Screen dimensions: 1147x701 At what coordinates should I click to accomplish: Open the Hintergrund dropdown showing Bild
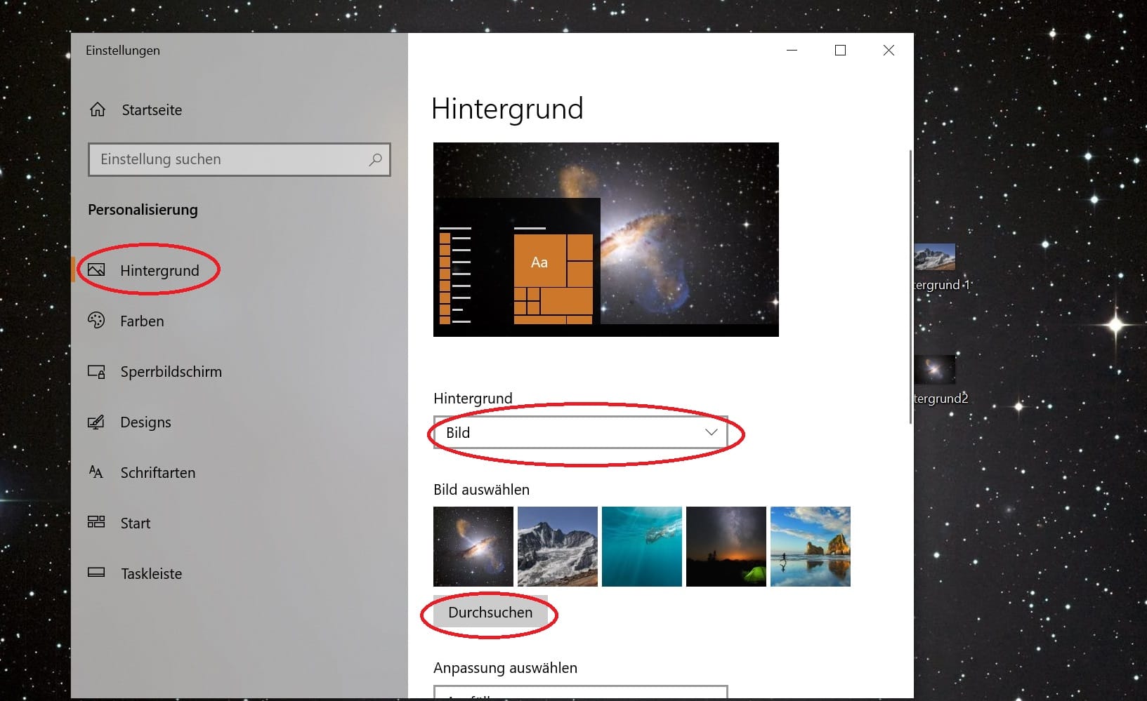coord(580,432)
